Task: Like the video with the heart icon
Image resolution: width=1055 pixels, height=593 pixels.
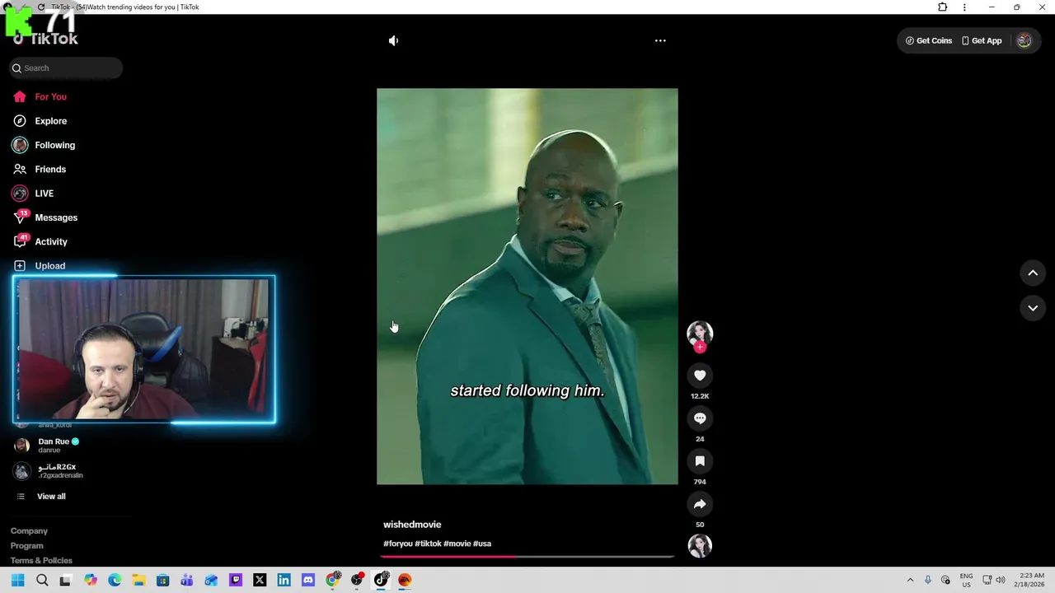Action: tap(700, 376)
